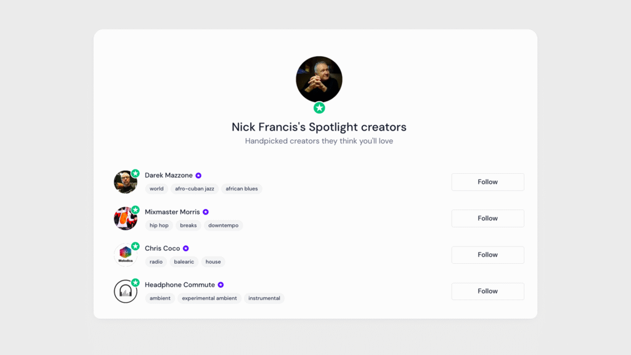
Task: Open Darek Mazzone's profile name link
Action: 168,176
